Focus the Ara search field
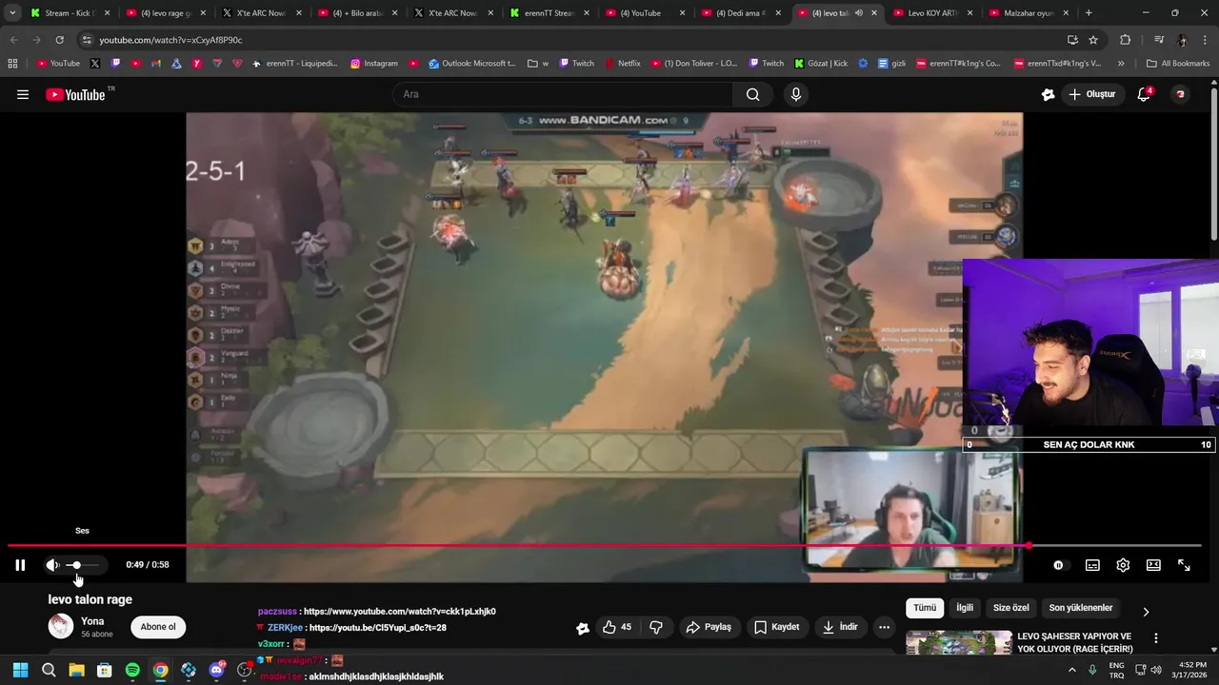This screenshot has width=1219, height=685. (562, 94)
